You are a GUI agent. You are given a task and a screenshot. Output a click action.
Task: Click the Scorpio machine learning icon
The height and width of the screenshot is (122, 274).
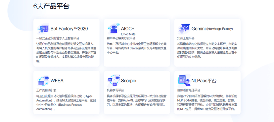[114, 81]
